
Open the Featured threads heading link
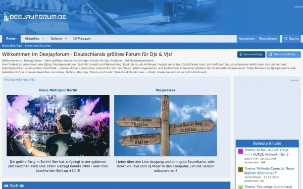coord(20,80)
